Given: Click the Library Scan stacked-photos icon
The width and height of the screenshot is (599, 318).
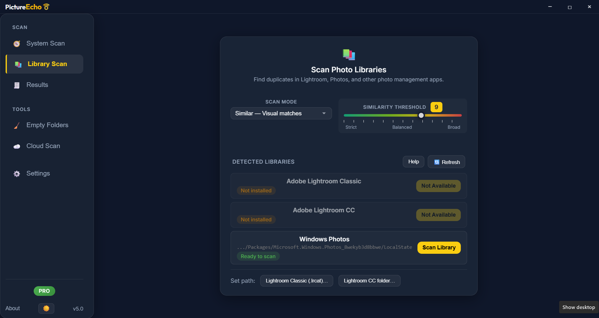Looking at the screenshot, I should click(x=18, y=65).
